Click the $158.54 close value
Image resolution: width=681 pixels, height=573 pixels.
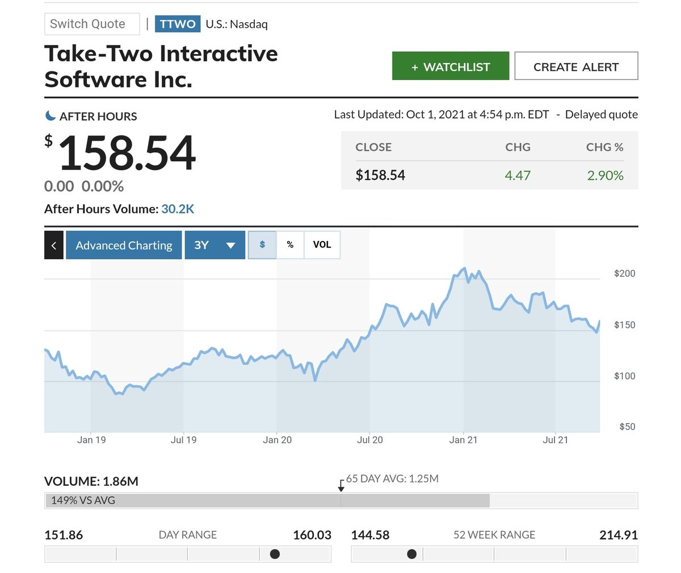380,175
